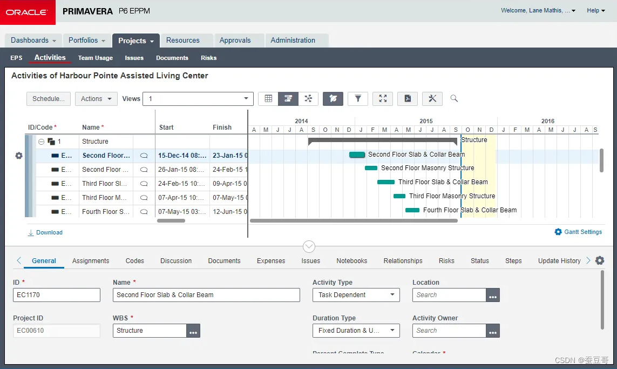Go to the Issues page in navigation

click(x=134, y=58)
